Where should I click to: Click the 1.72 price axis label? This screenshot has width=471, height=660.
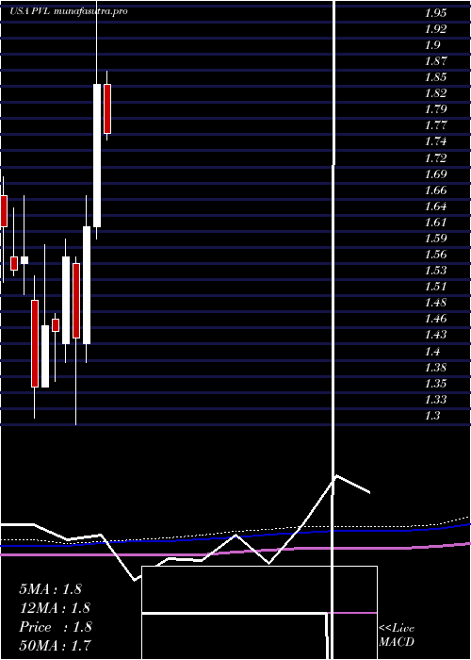tap(435, 157)
